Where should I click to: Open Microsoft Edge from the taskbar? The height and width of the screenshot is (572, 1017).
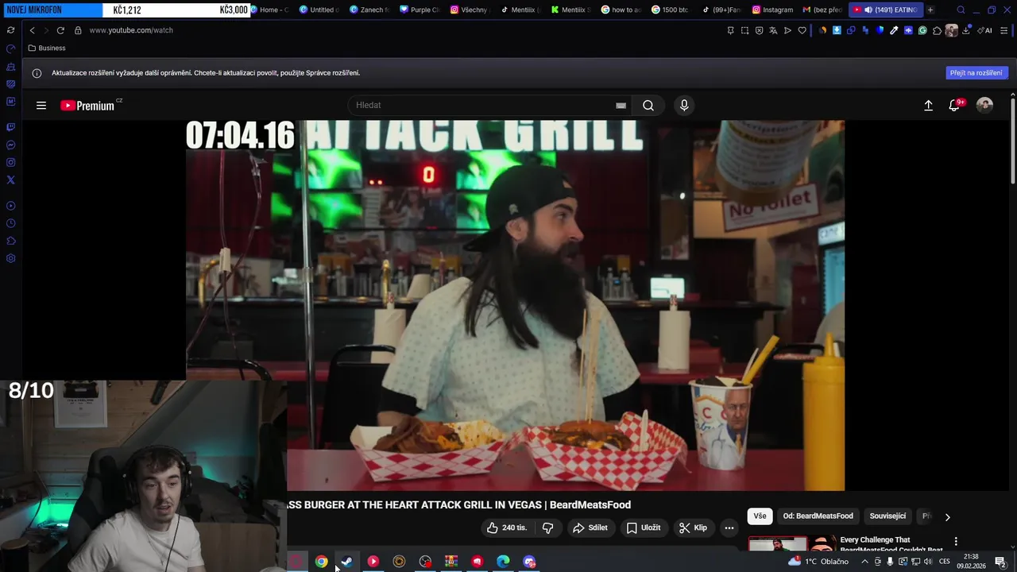(503, 562)
